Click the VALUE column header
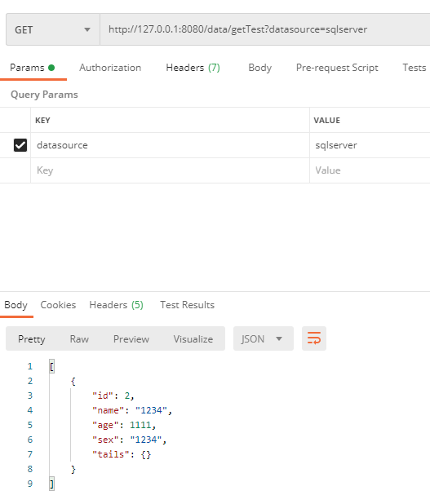 pyautogui.click(x=326, y=120)
